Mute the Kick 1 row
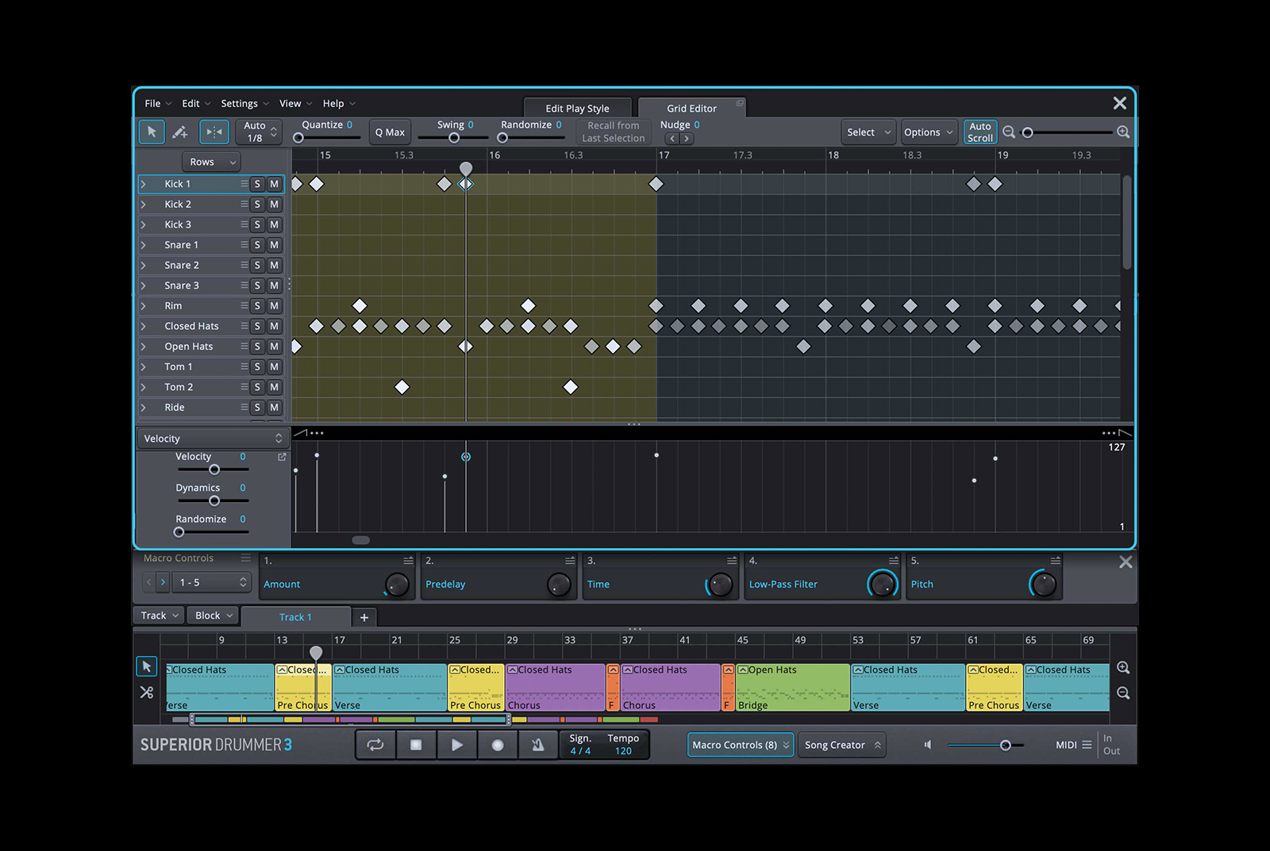 tap(274, 184)
